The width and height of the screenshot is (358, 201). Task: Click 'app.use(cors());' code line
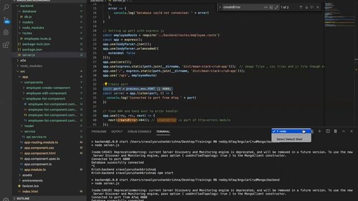[x=117, y=62]
